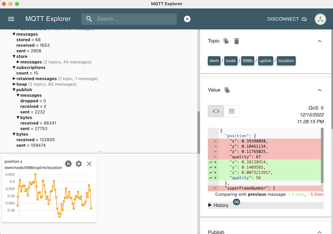Switch Value panel to raw code view
Viewport: 333px width, 234px height.
pos(215,111)
